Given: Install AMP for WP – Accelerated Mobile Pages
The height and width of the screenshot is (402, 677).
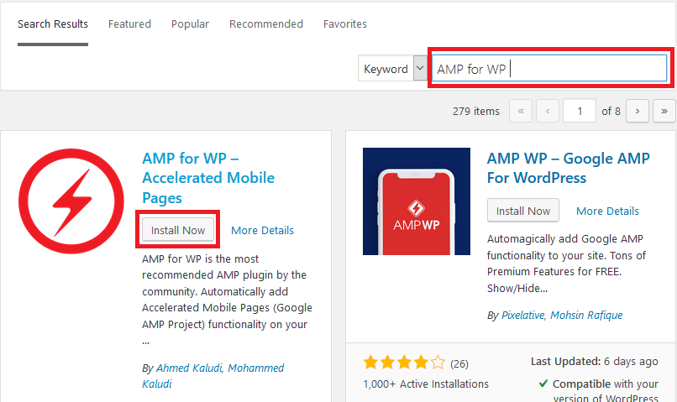Looking at the screenshot, I should [178, 230].
